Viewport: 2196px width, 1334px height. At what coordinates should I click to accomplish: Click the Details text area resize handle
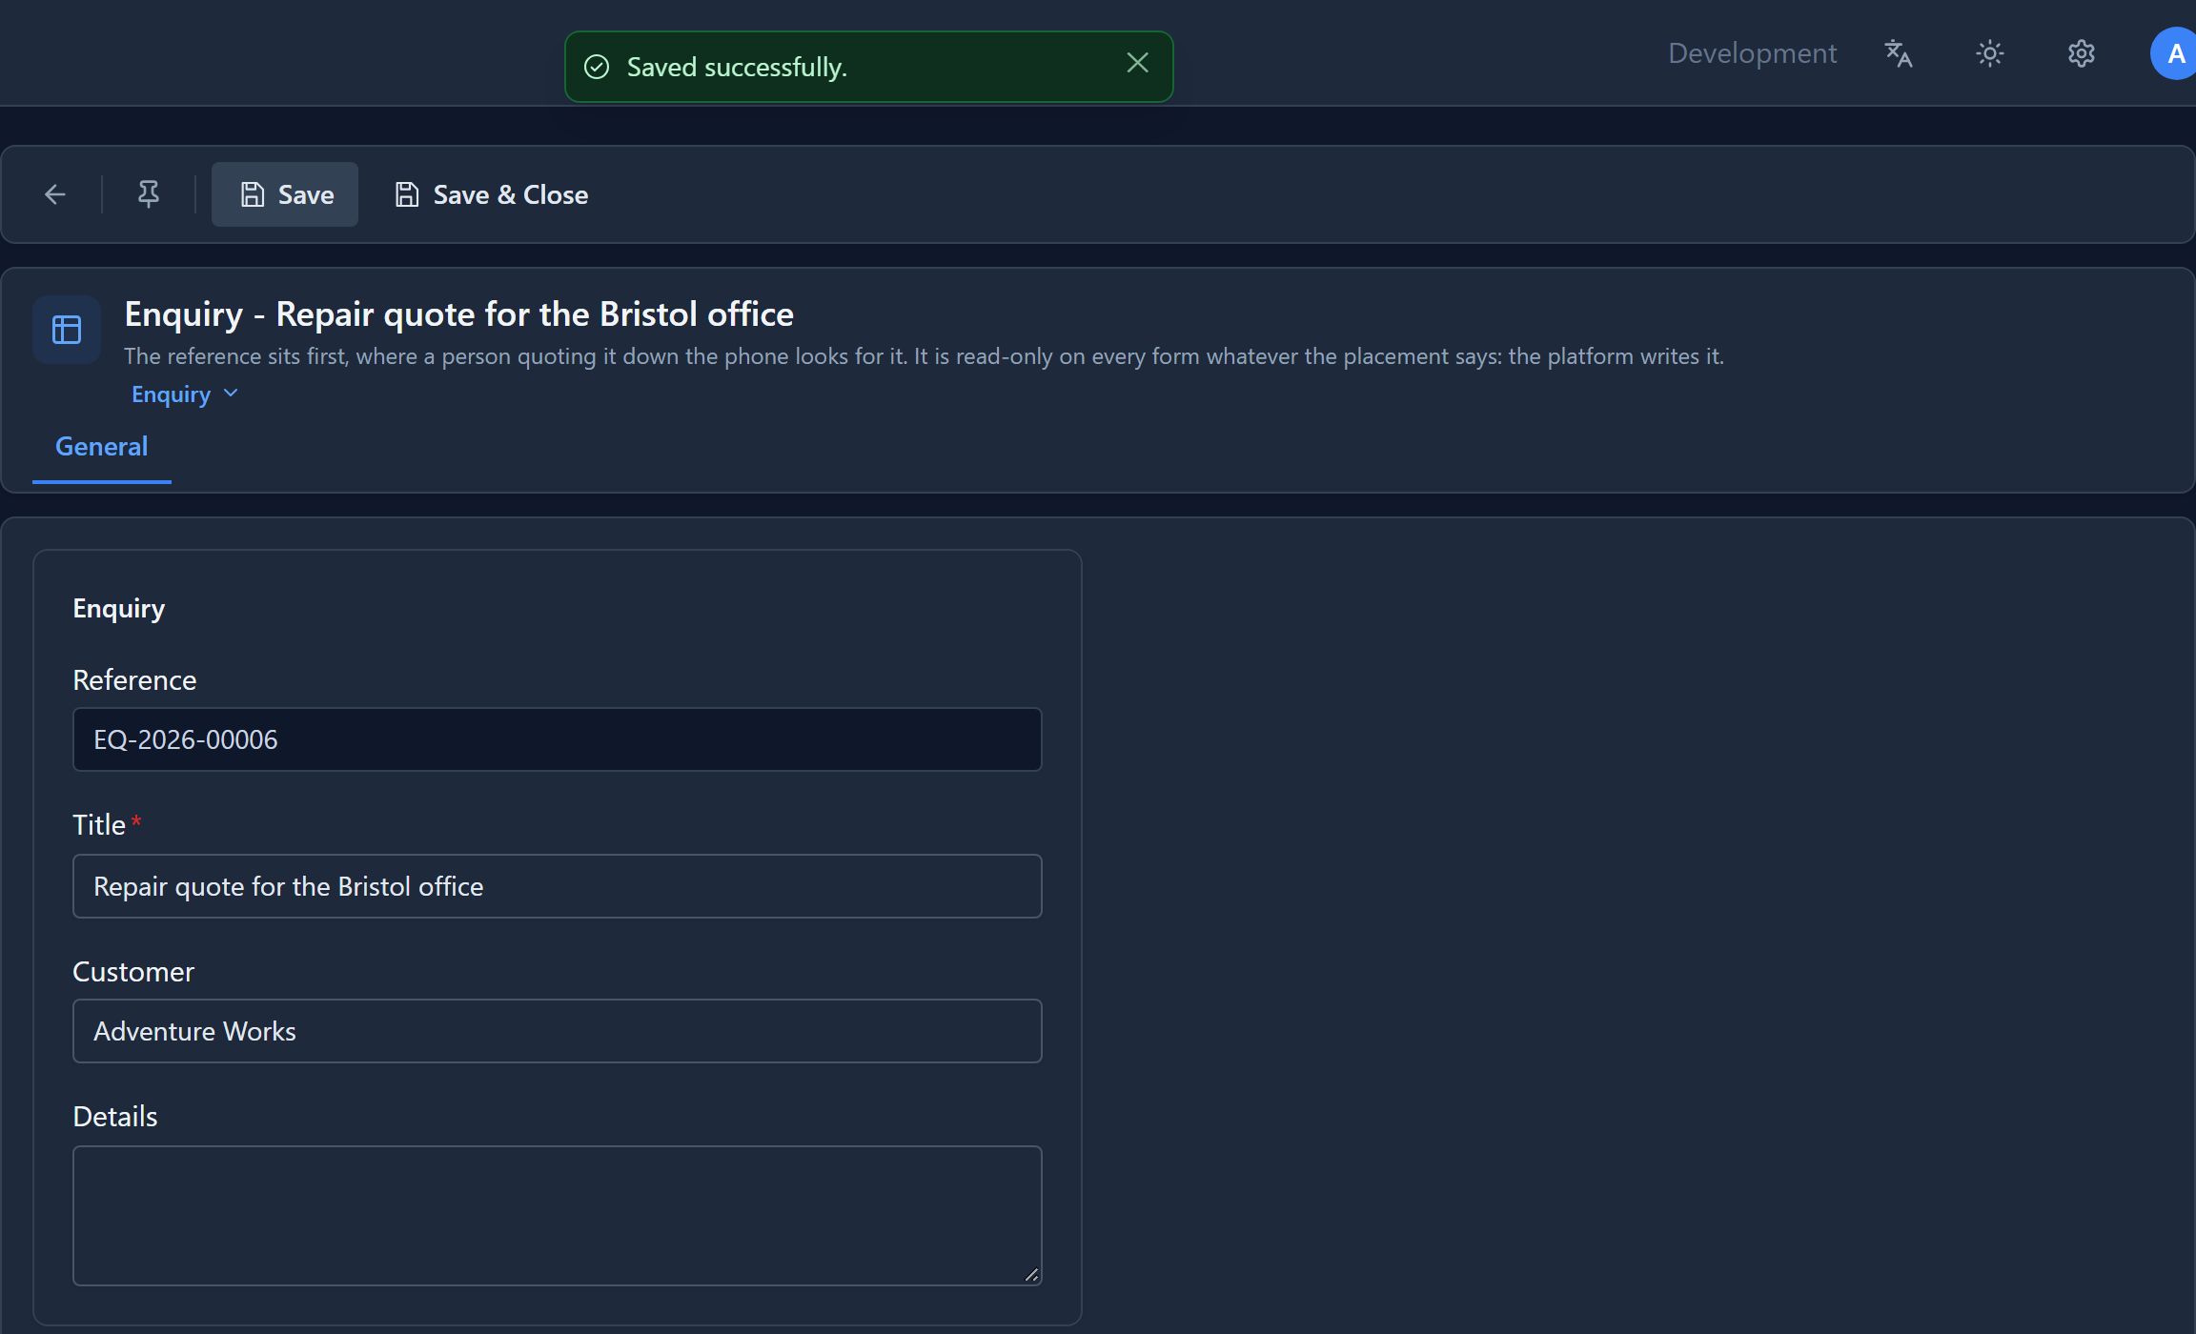(x=1031, y=1275)
